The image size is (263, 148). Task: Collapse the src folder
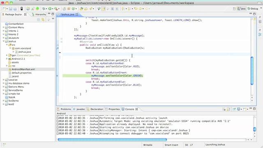7,45
